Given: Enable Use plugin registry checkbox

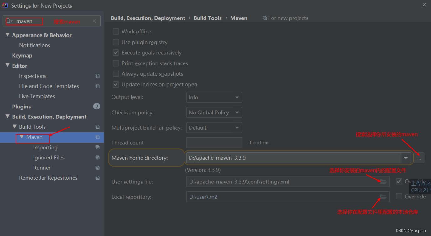Looking at the screenshot, I should [116, 42].
